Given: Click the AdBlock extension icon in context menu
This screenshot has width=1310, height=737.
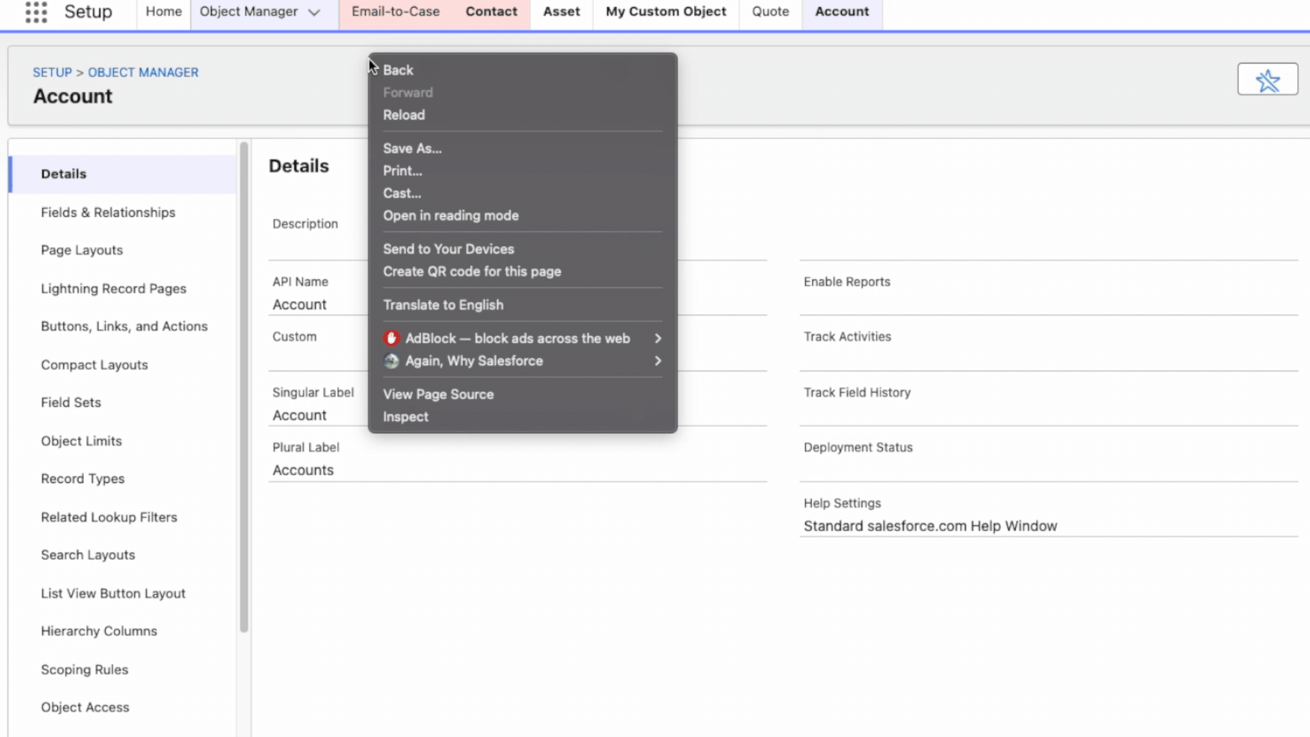Looking at the screenshot, I should [391, 338].
